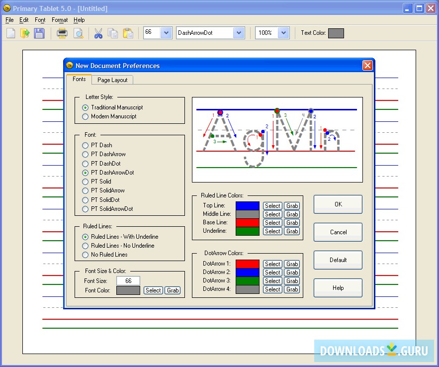
Task: Expand the font size 66 dropdown
Action: click(166, 33)
